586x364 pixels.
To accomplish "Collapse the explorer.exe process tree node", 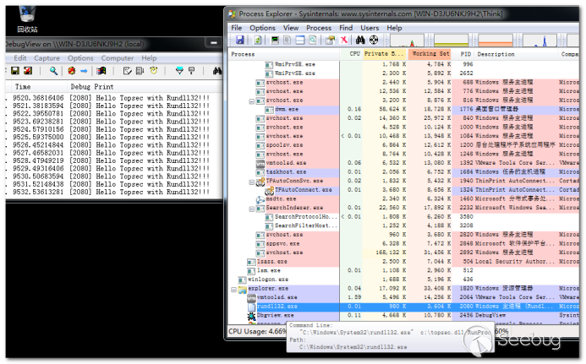I will point(234,288).
